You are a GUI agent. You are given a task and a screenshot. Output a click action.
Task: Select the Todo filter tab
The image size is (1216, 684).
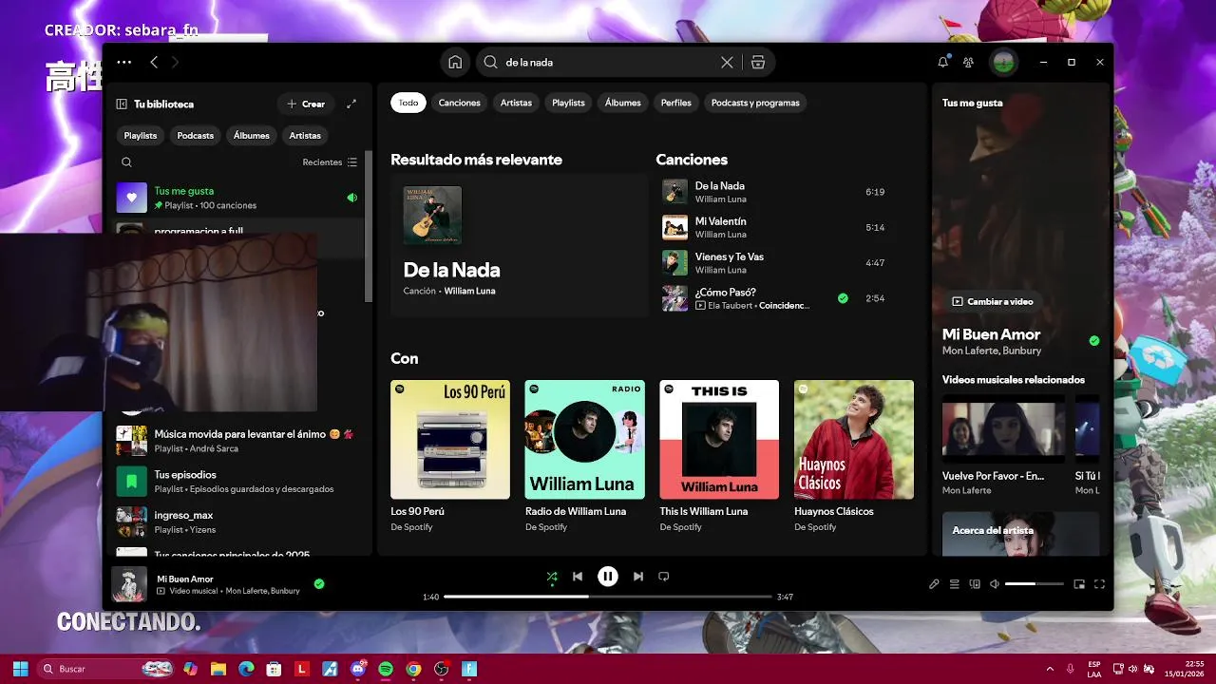pyautogui.click(x=408, y=103)
